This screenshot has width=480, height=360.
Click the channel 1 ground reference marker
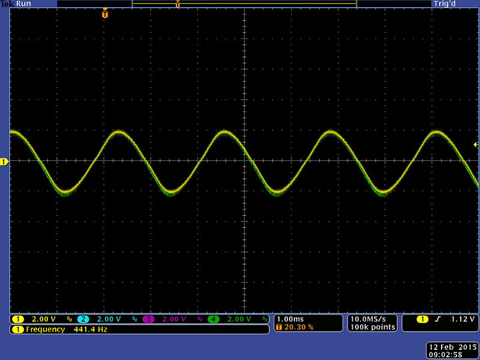[x=4, y=162]
